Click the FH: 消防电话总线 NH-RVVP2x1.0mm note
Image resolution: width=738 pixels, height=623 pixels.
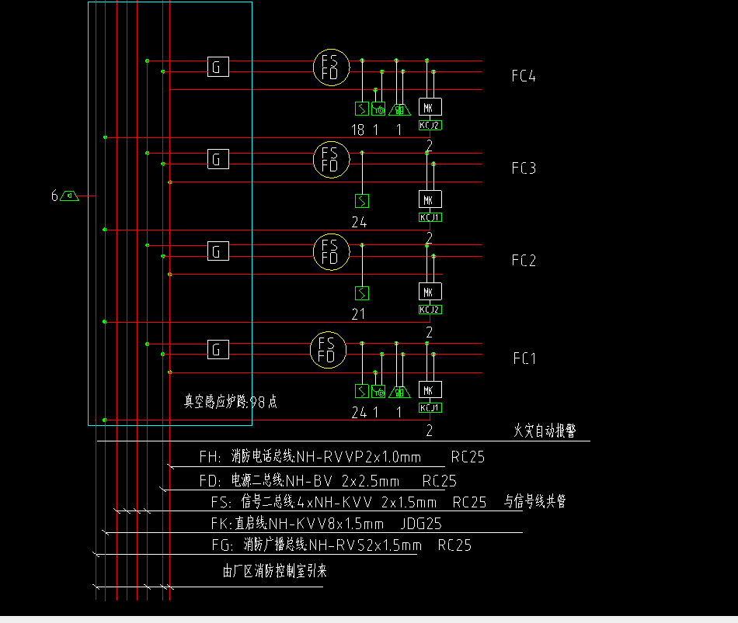pyautogui.click(x=310, y=456)
